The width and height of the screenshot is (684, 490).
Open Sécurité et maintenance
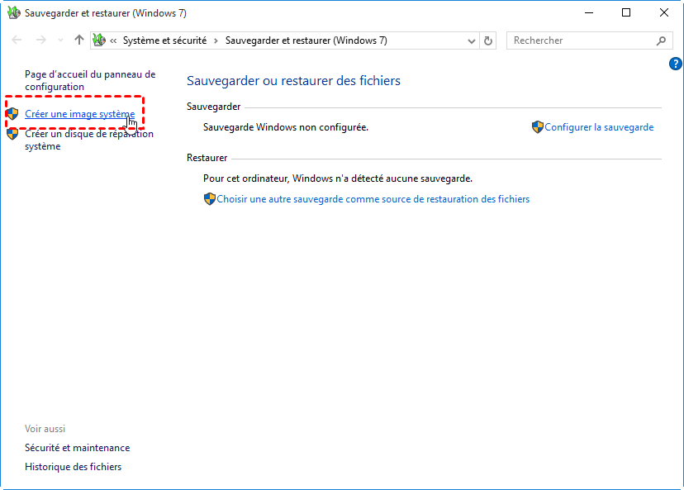(x=77, y=448)
